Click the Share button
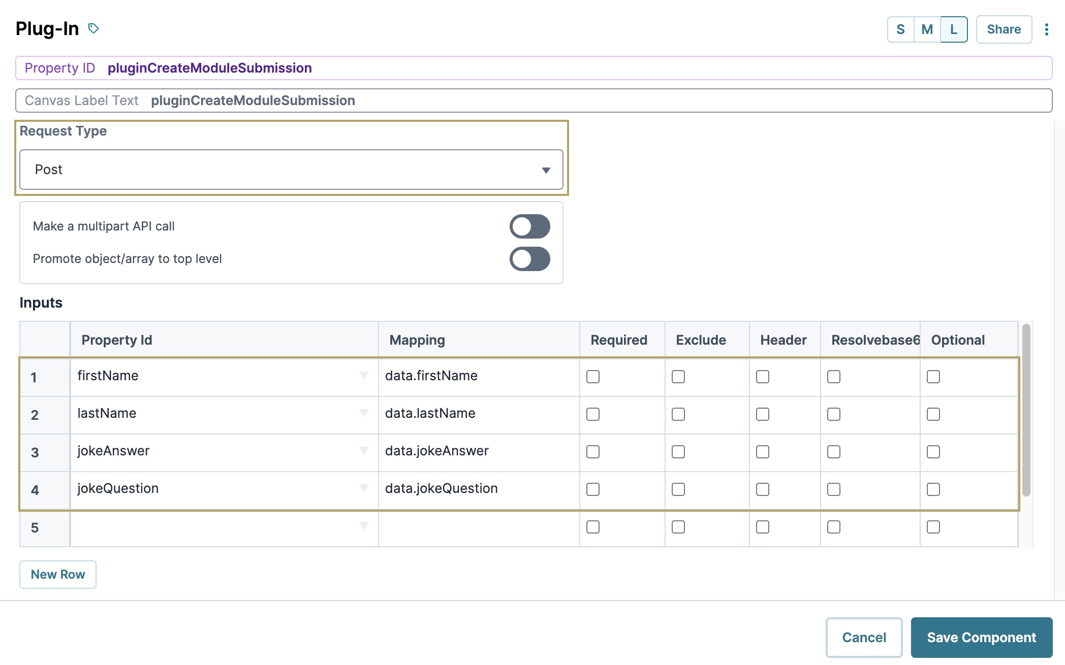 1004,29
